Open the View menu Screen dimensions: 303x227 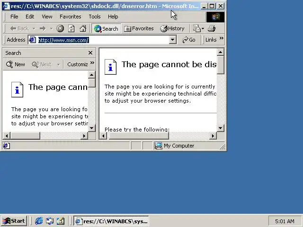(47, 17)
